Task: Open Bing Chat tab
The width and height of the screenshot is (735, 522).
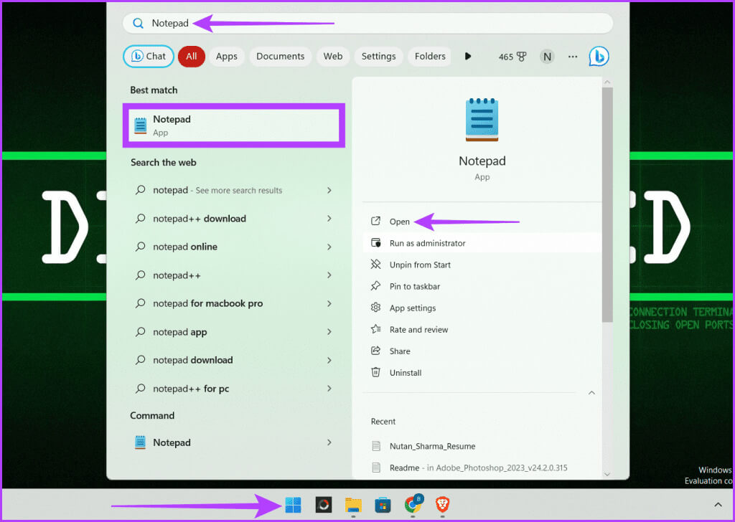Action: point(149,56)
